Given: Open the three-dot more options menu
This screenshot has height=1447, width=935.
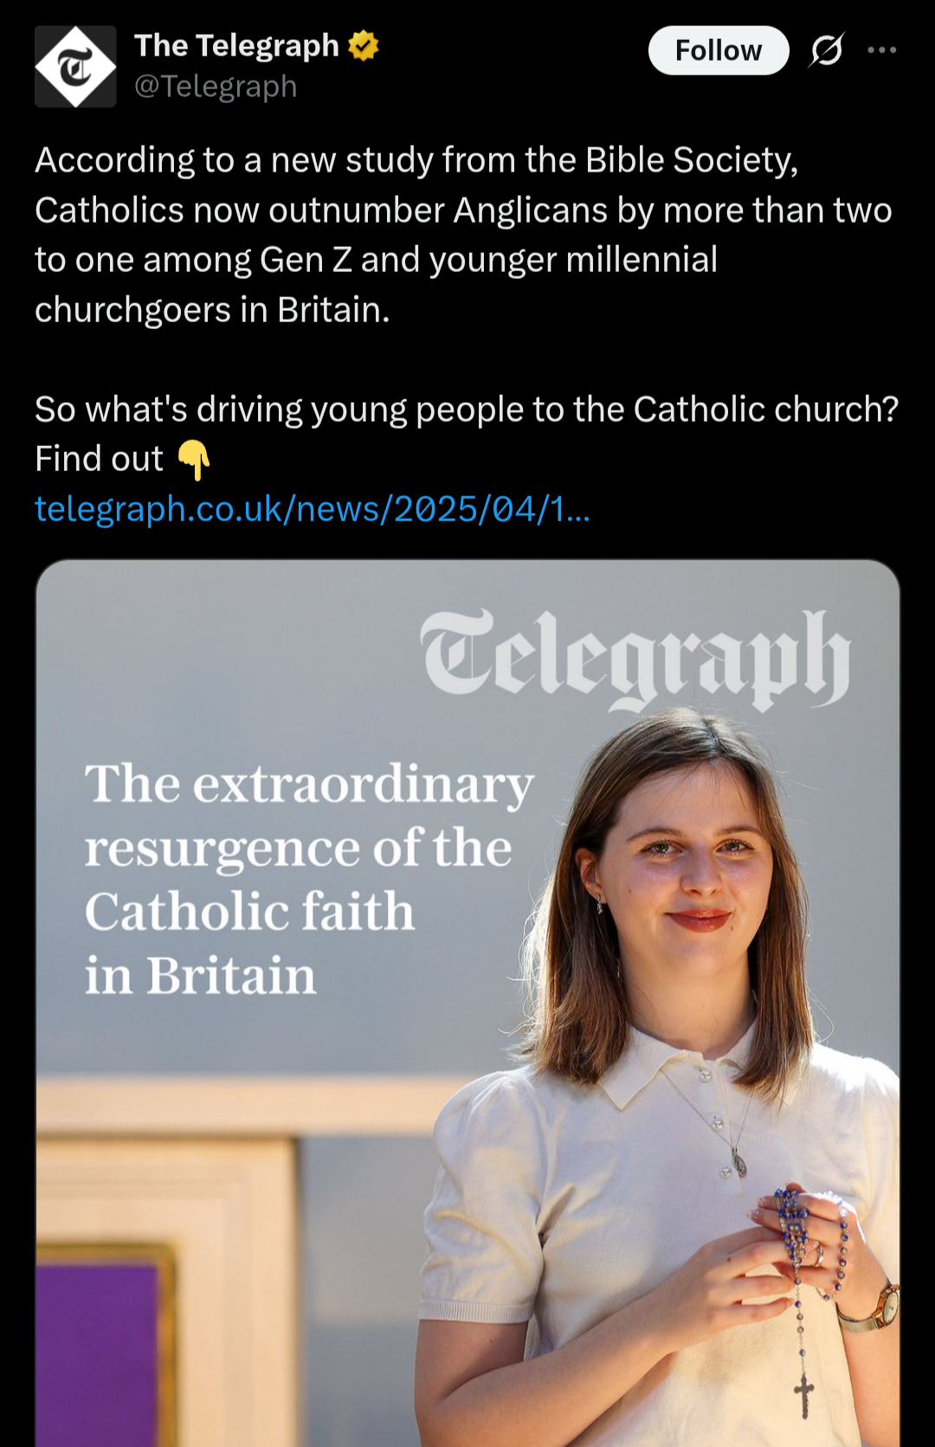Looking at the screenshot, I should tap(882, 50).
